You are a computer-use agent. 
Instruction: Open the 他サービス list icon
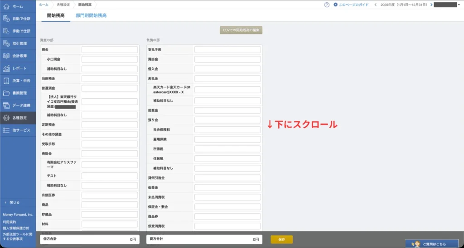(6, 130)
